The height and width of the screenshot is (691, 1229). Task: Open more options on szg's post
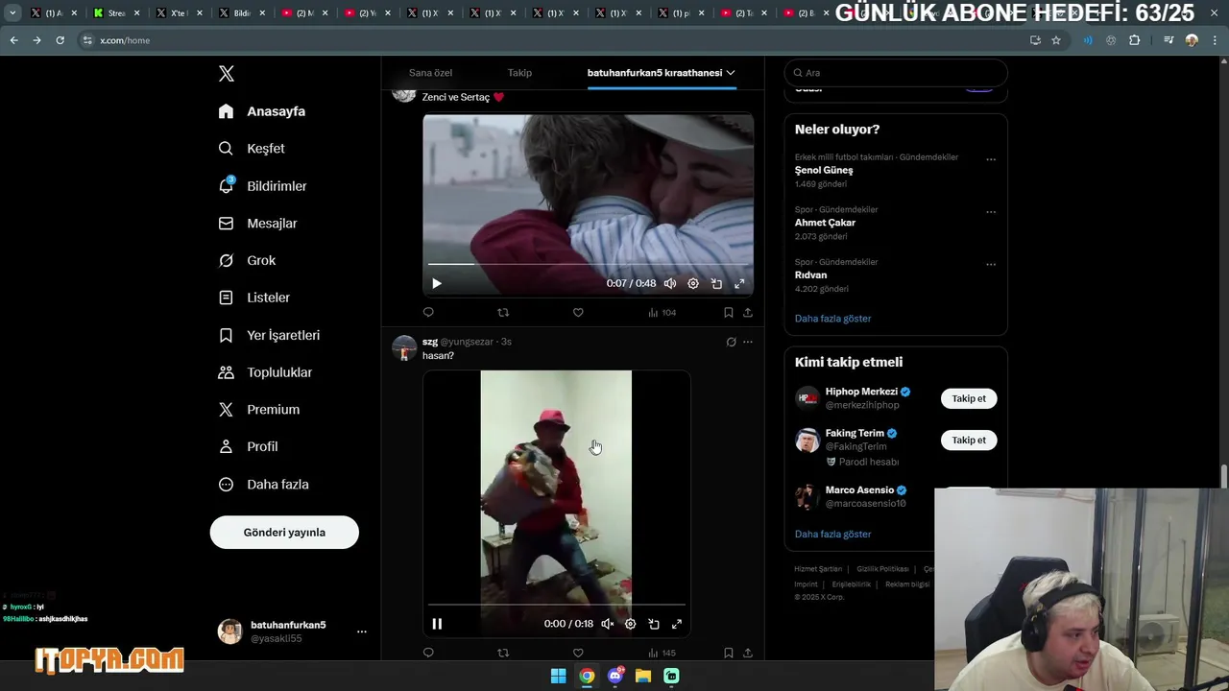point(748,342)
